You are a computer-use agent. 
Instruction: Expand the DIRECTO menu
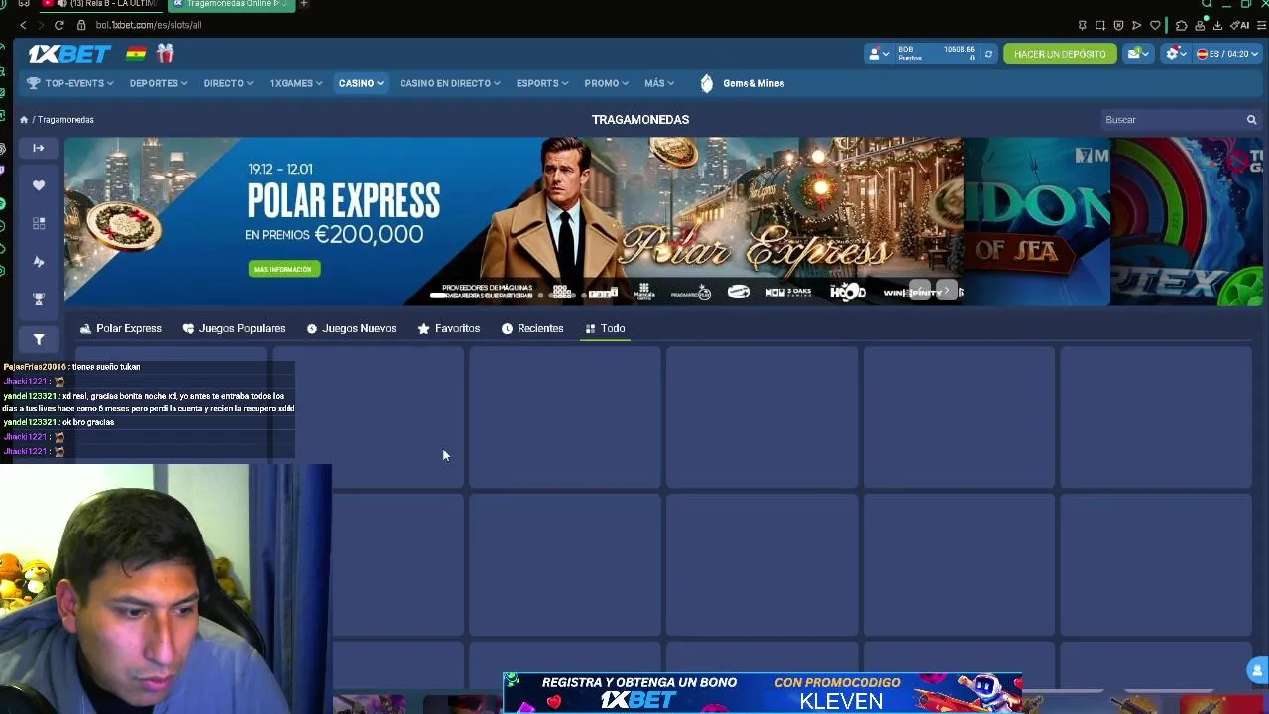pyautogui.click(x=228, y=84)
